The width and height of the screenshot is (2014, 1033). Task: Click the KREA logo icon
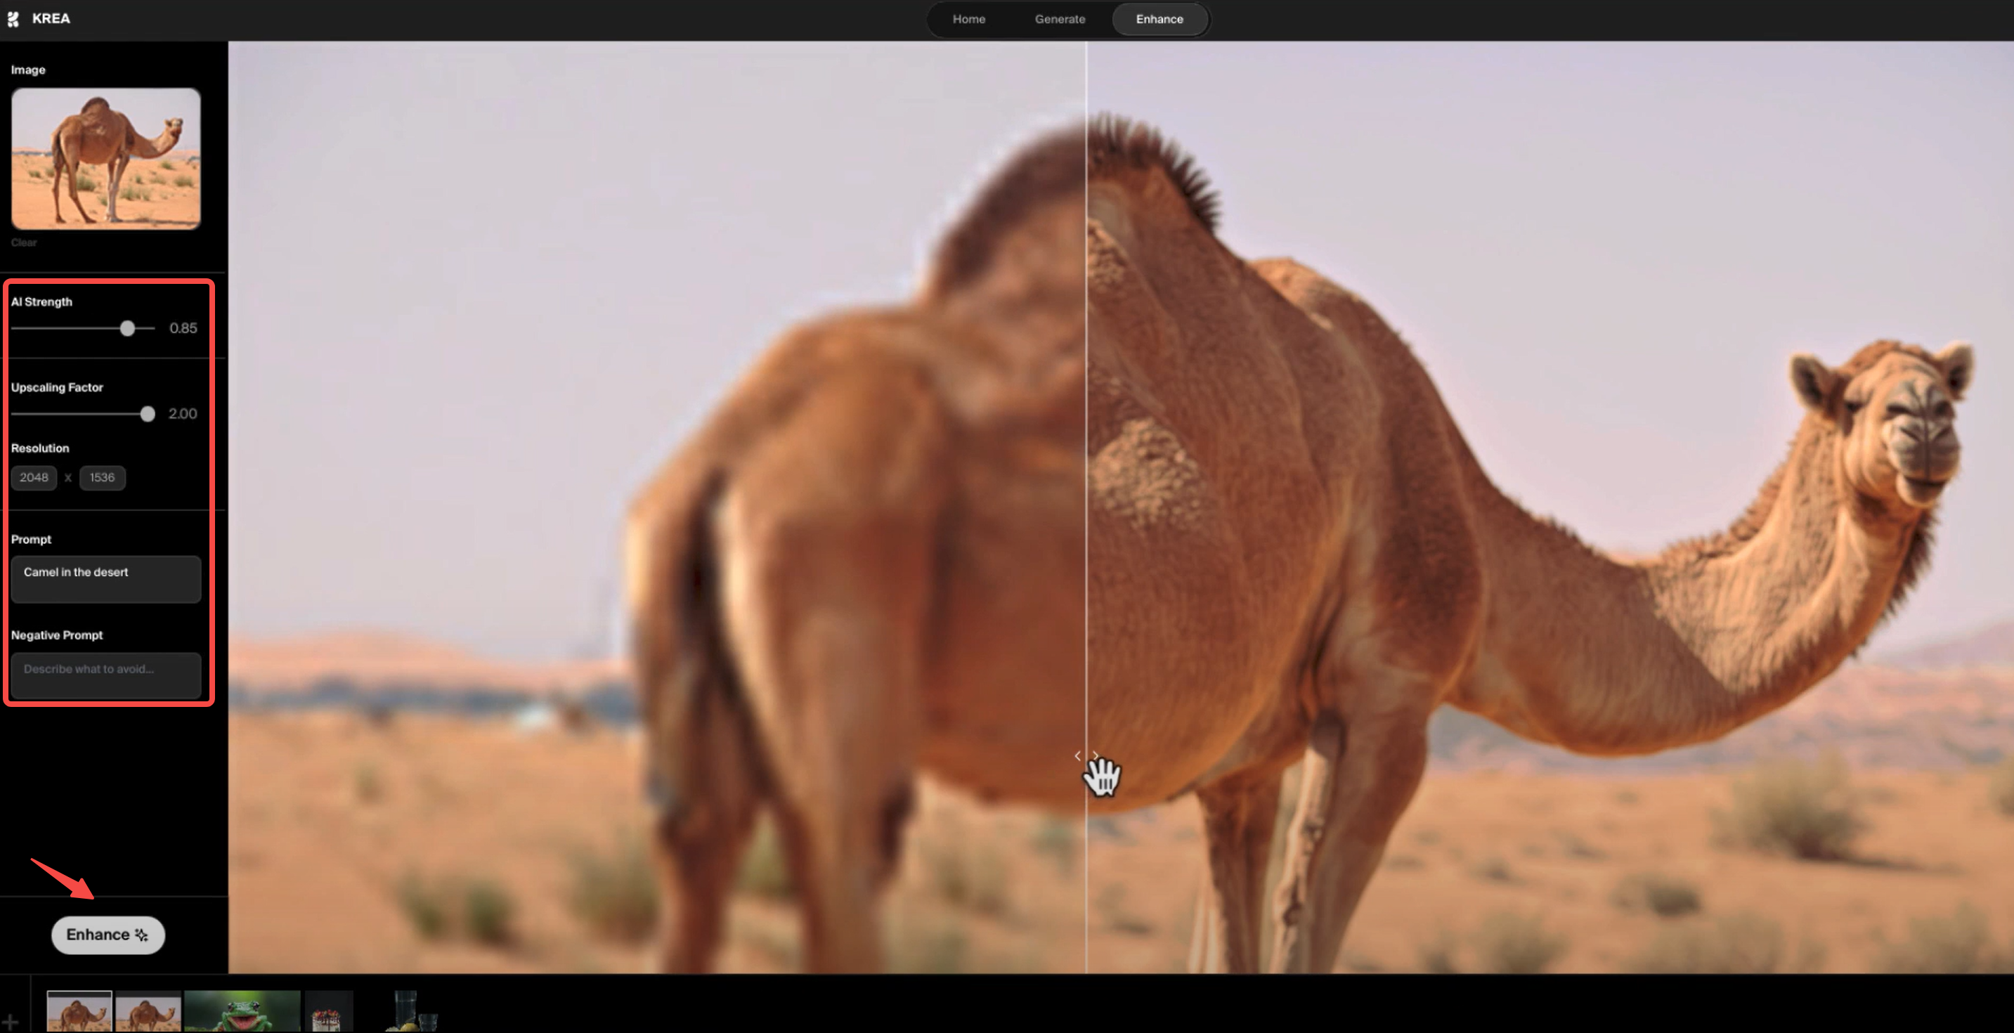tap(13, 19)
